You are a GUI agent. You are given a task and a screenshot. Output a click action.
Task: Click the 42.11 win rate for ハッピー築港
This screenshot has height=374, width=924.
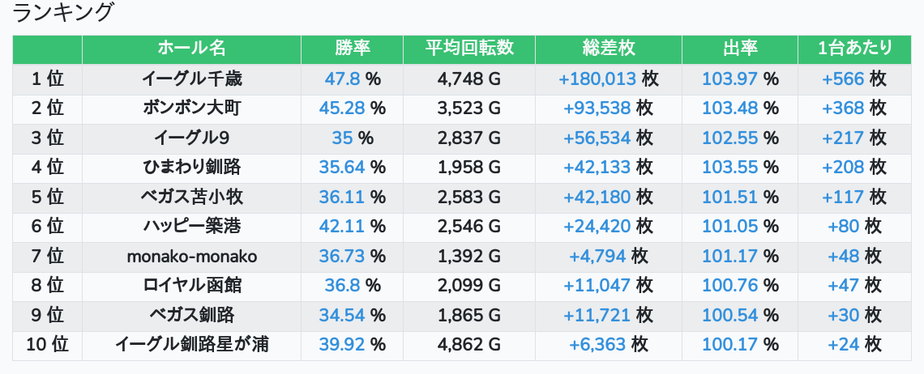344,227
